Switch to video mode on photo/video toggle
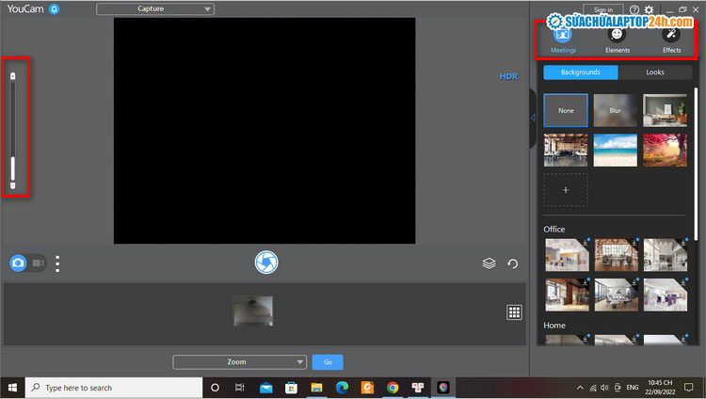 tap(39, 263)
